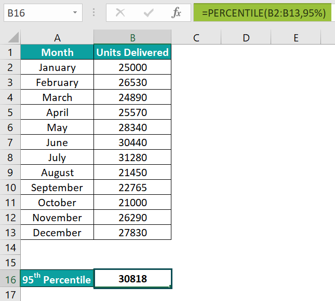Select the Month header cell
Screen dimensions: 335x301
57,52
